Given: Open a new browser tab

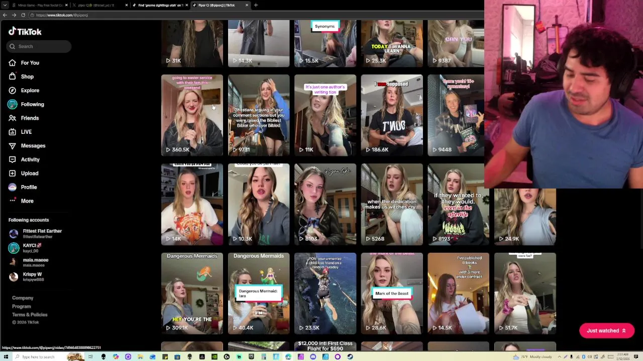Looking at the screenshot, I should (256, 5).
